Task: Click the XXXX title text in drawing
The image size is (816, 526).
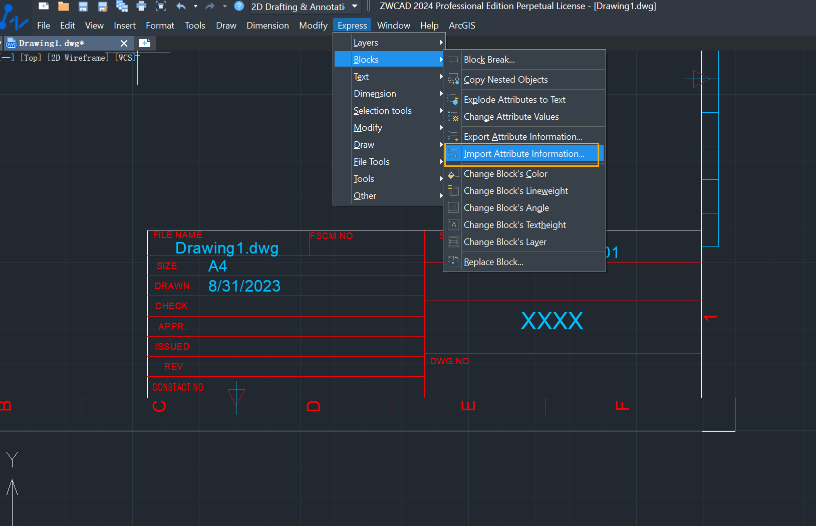Action: coord(552,321)
